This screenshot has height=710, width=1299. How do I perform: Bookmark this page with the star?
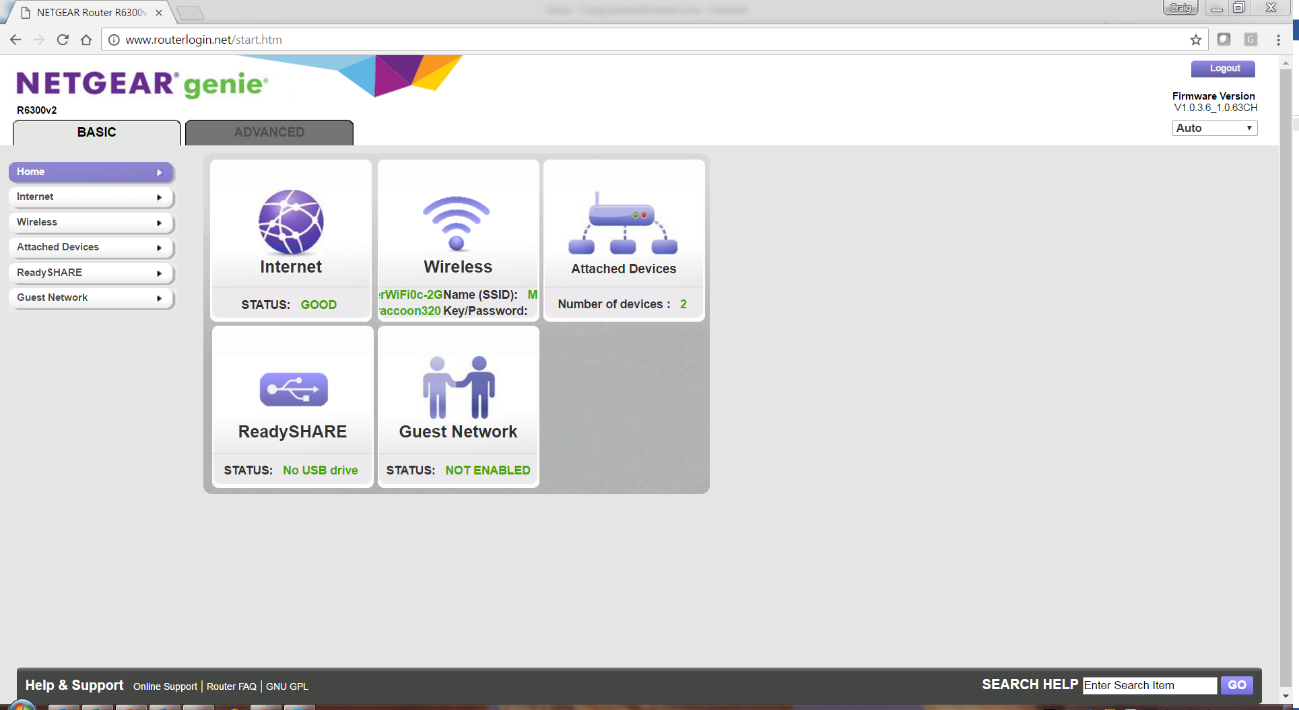(x=1196, y=40)
